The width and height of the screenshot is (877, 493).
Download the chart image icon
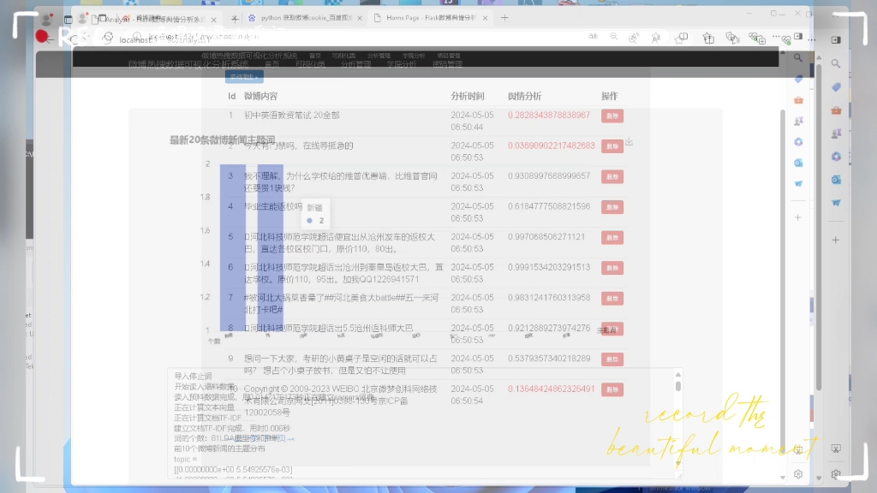629,141
